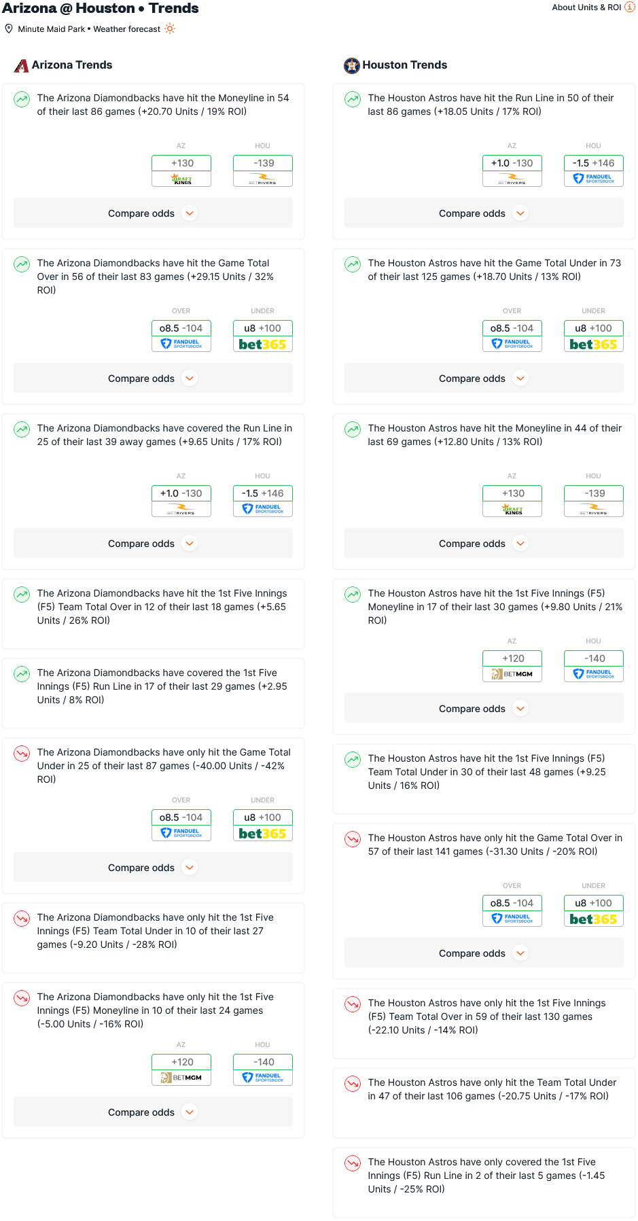Click the sunny weather forecast icon
This screenshot has height=1221, width=638.
click(170, 29)
